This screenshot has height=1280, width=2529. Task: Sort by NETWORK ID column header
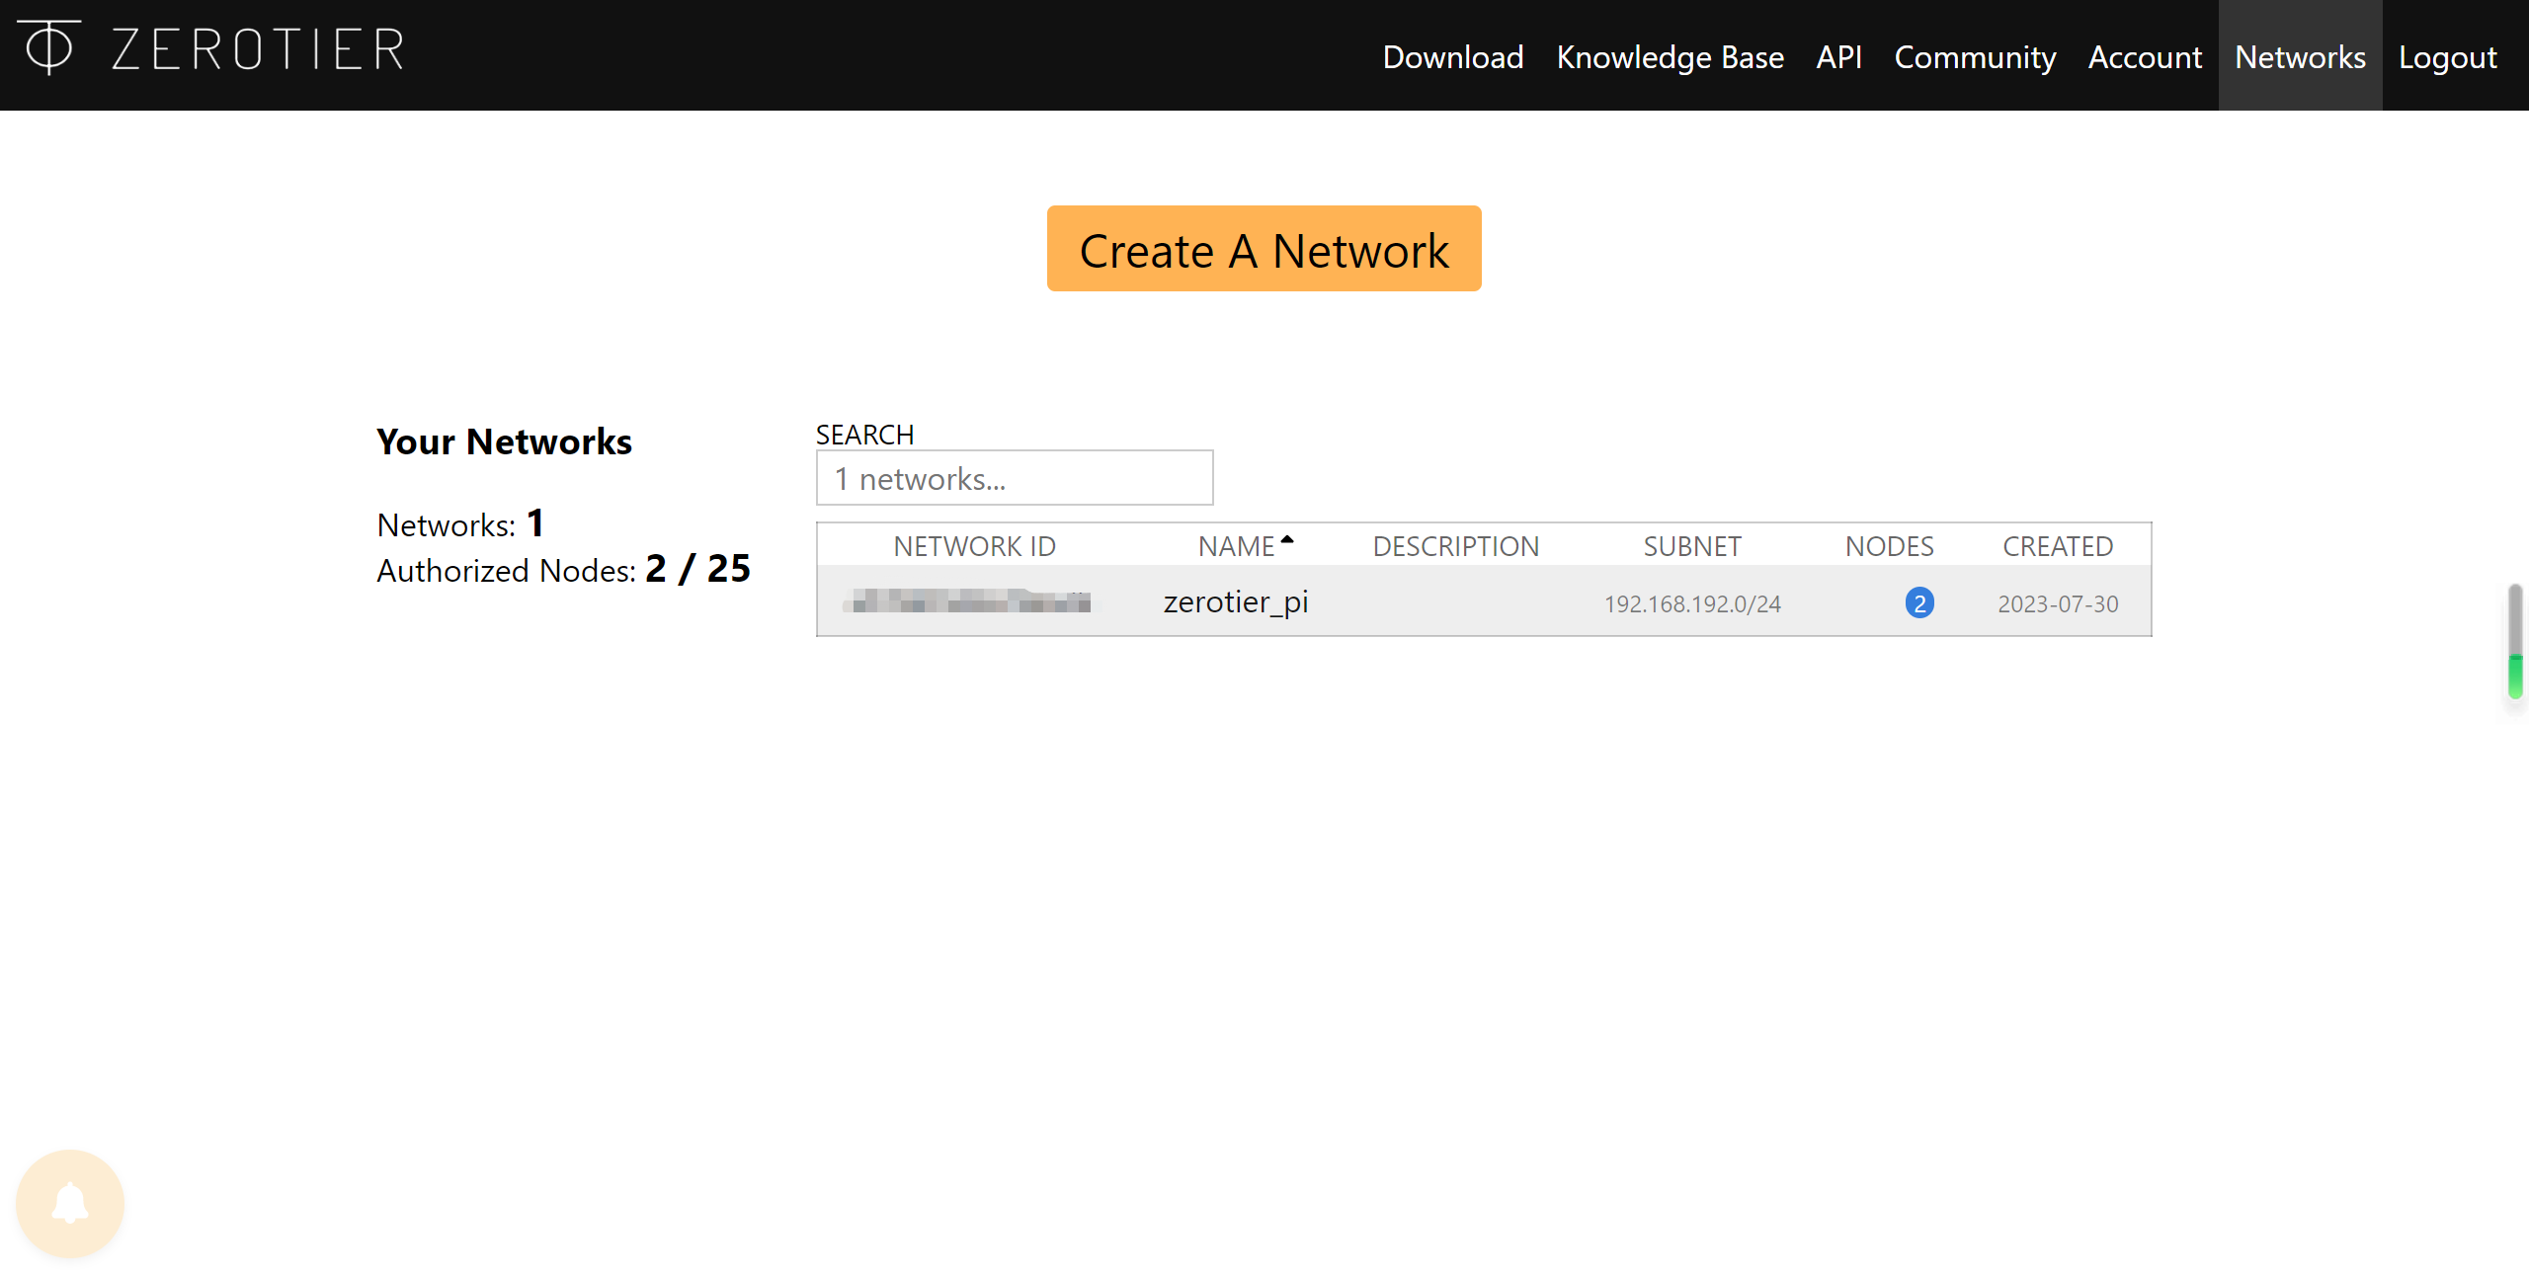coord(974,546)
